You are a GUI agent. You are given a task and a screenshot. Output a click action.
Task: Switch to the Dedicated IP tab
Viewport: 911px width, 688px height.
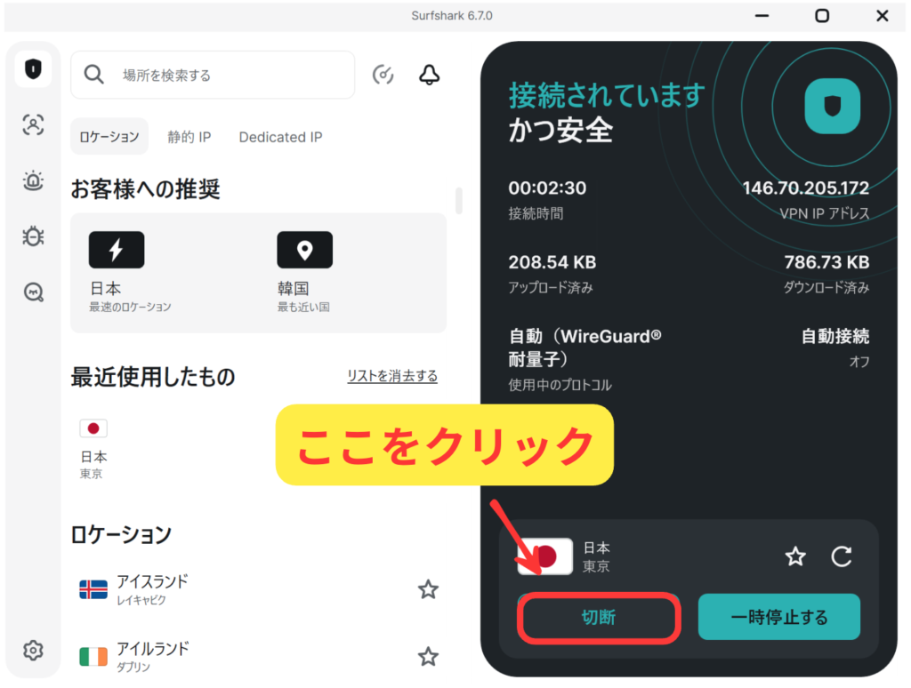[280, 137]
